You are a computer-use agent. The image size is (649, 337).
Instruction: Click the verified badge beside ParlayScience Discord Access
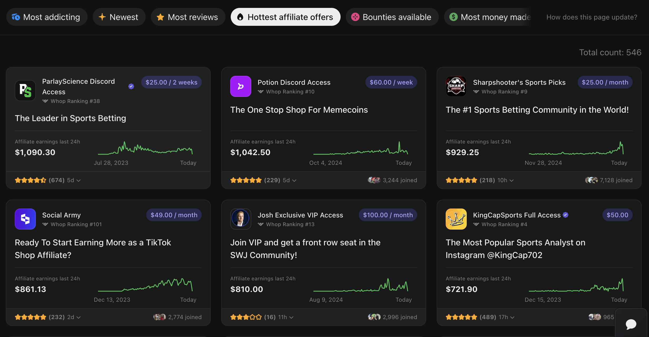click(131, 86)
